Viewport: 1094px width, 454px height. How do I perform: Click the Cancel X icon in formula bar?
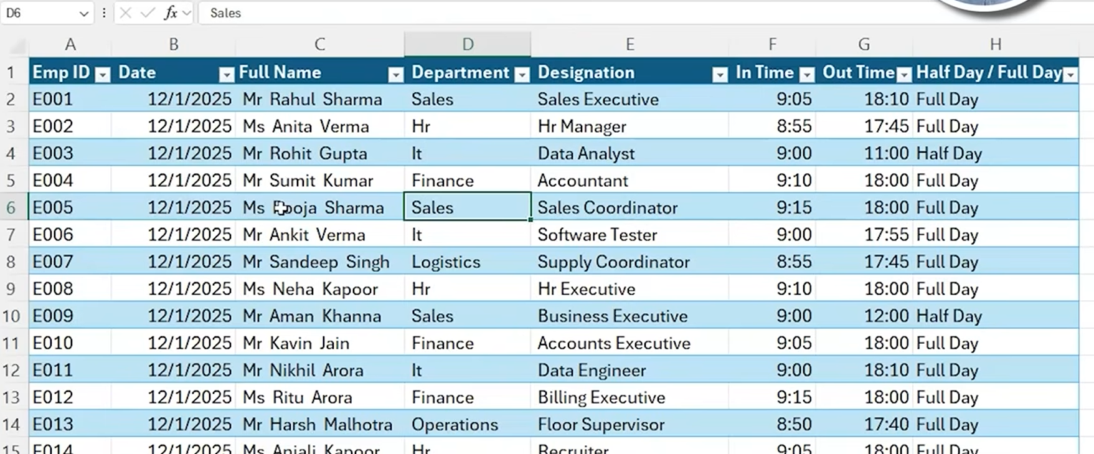pos(126,13)
